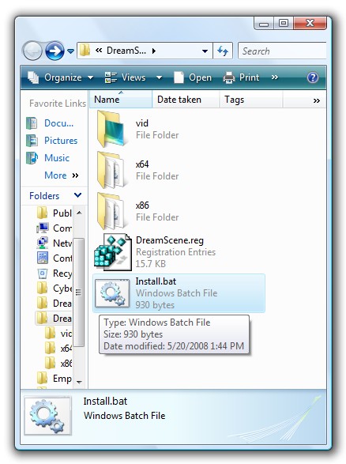Expand address bar history dropdown arrow
This screenshot has width=346, height=464.
tap(205, 51)
